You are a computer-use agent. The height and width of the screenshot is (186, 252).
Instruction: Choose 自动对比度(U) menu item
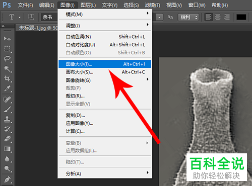point(105,45)
